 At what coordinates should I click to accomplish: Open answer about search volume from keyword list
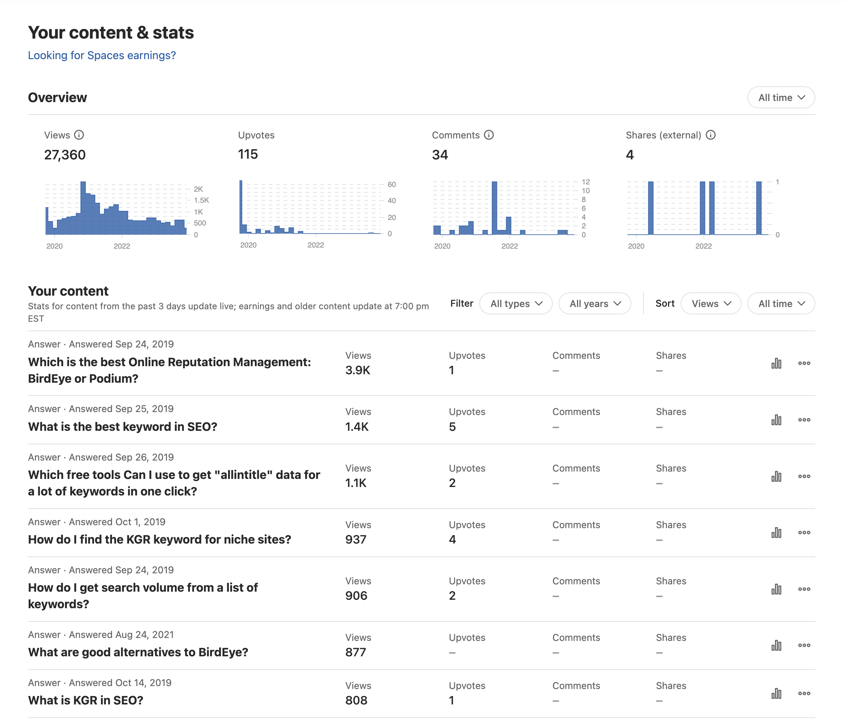[x=143, y=596]
